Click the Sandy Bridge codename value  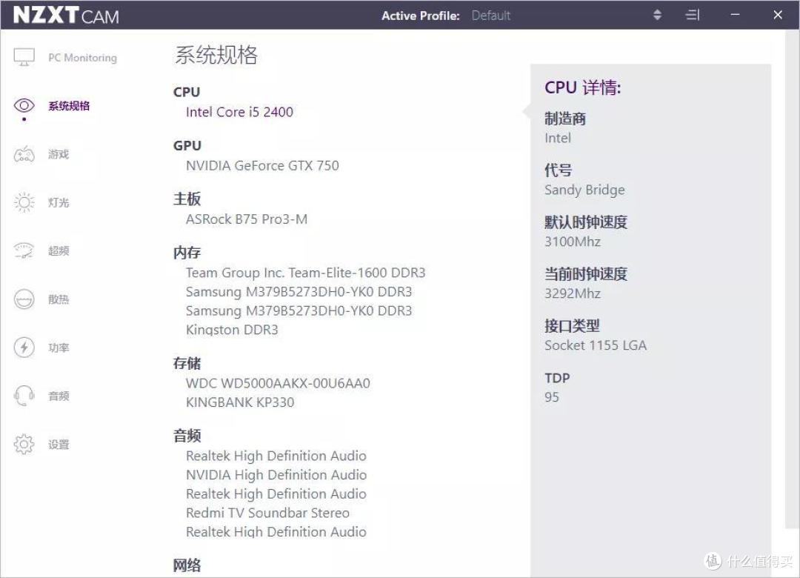[x=584, y=190]
